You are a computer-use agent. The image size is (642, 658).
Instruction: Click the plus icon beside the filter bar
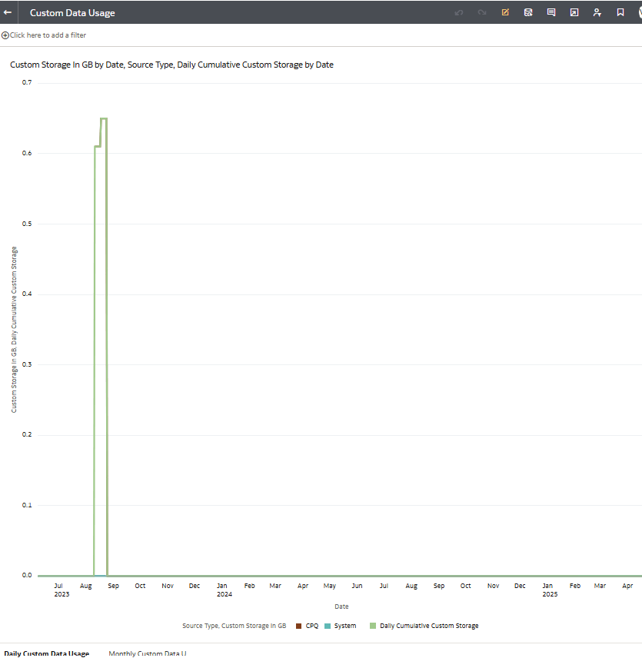(x=5, y=35)
